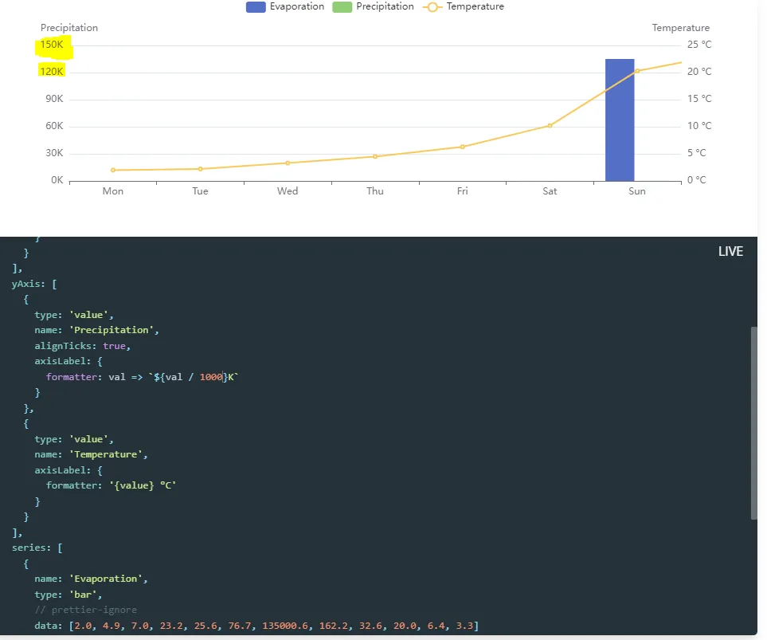Click the Evaporation data array line
Screen dimensions: 767x640
tap(256, 626)
